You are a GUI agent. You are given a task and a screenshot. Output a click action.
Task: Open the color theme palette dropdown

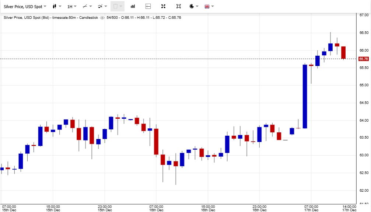coord(194,6)
